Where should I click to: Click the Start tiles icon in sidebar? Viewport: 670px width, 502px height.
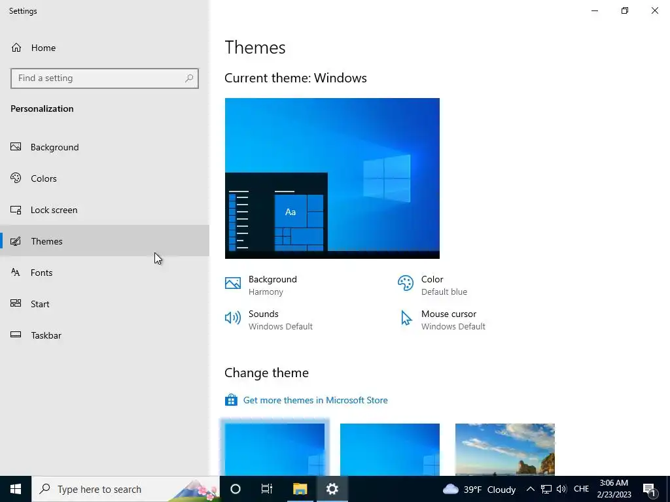16,303
